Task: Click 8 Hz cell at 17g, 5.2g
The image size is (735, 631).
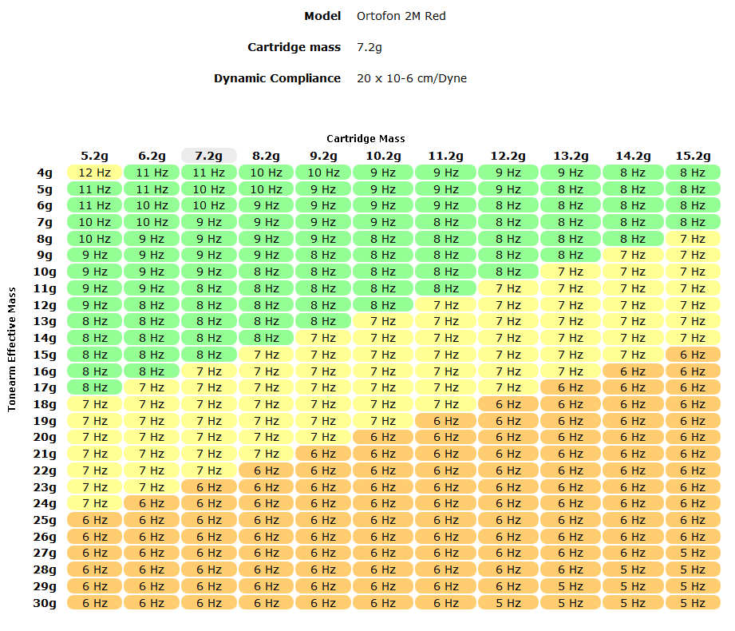Action: (x=94, y=387)
